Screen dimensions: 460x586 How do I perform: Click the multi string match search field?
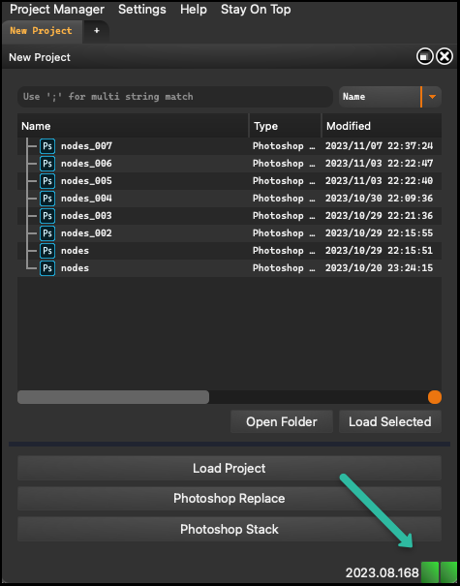pyautogui.click(x=175, y=97)
